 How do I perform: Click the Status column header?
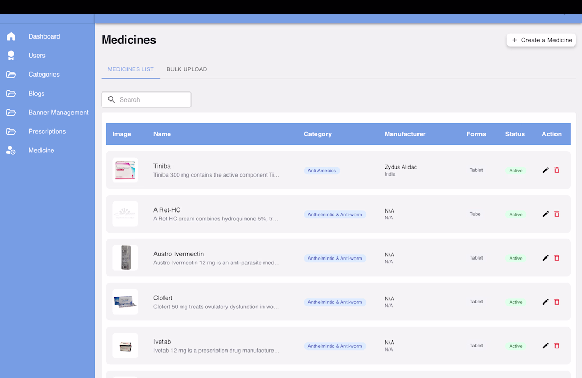coord(515,134)
